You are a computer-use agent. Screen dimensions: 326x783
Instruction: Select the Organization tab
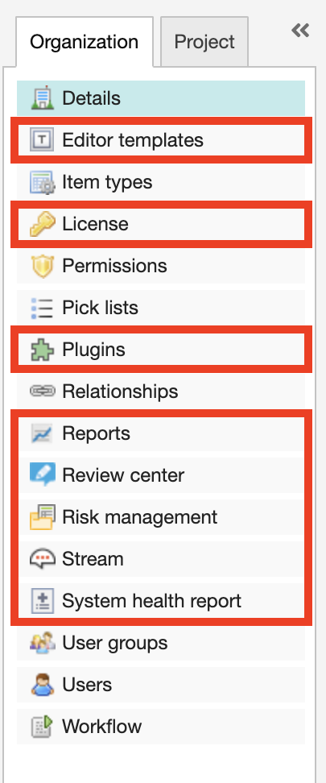[85, 42]
